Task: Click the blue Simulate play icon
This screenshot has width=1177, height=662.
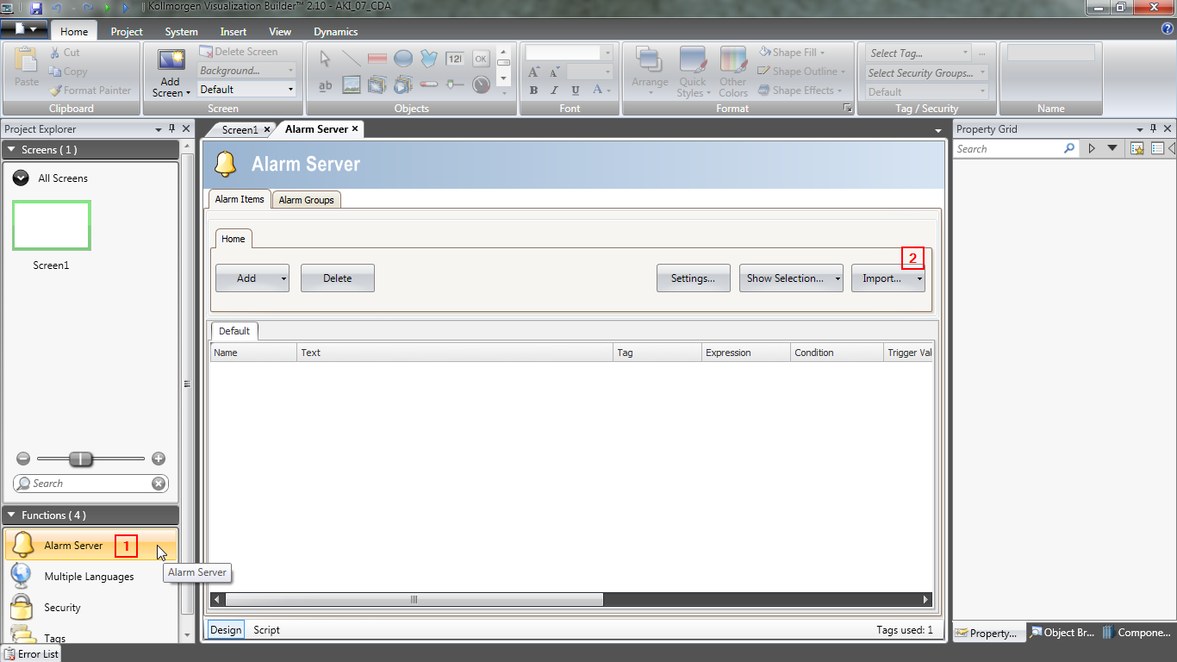Action: pos(126,8)
